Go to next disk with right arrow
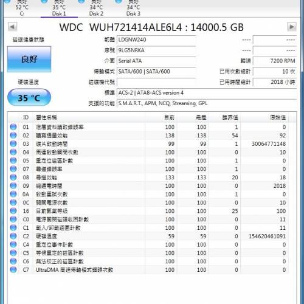 pyautogui.click(x=292, y=27)
